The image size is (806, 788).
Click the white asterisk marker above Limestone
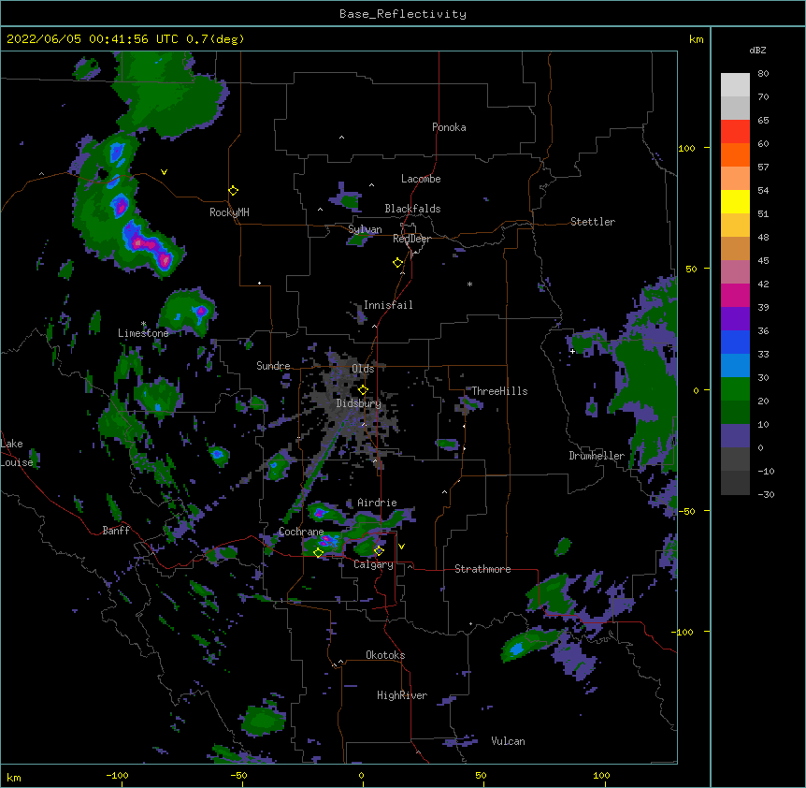[x=143, y=324]
